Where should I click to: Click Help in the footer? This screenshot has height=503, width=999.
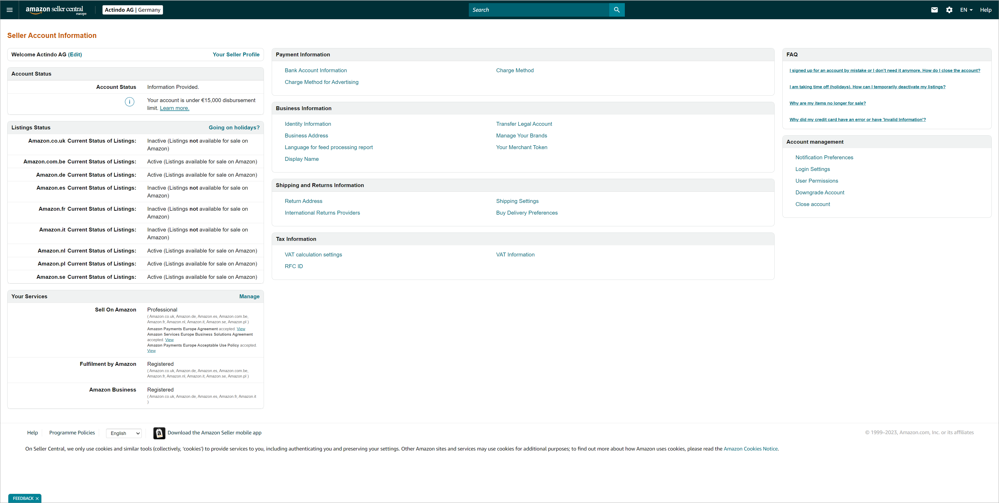click(x=33, y=433)
